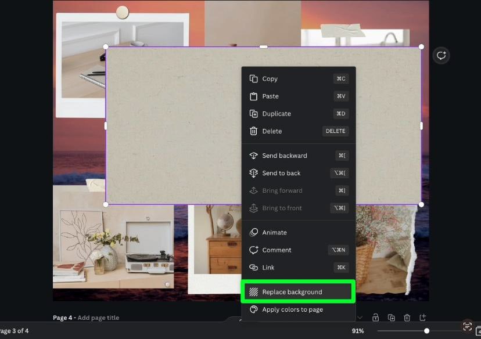Choose Send to back menu option
This screenshot has width=481, height=339.
pyautogui.click(x=281, y=173)
